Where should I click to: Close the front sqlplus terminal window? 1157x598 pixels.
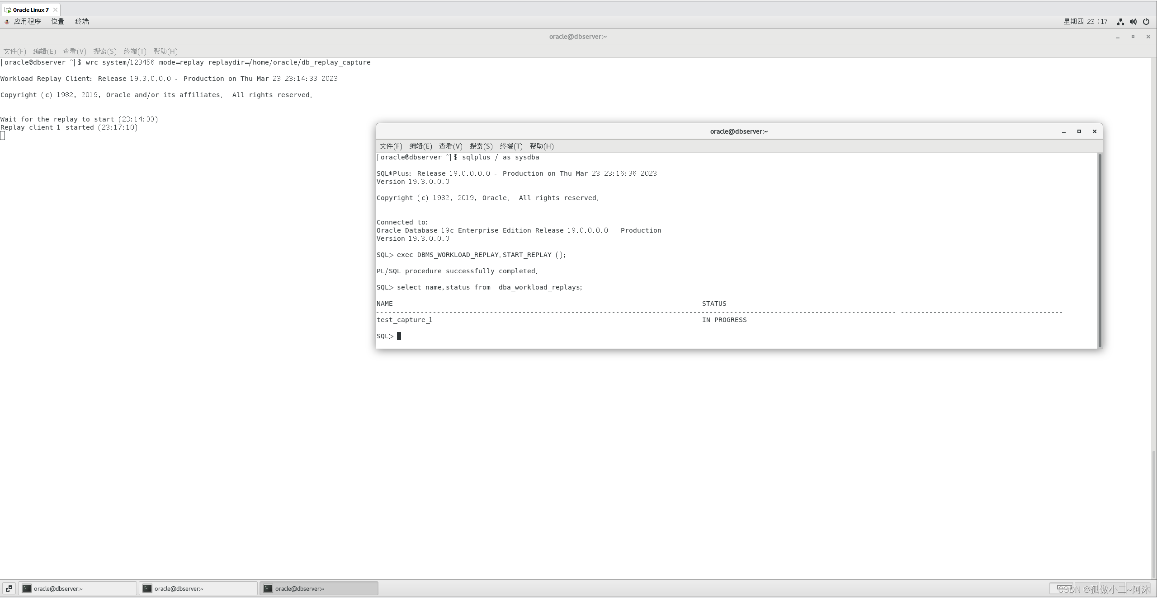[x=1095, y=131]
